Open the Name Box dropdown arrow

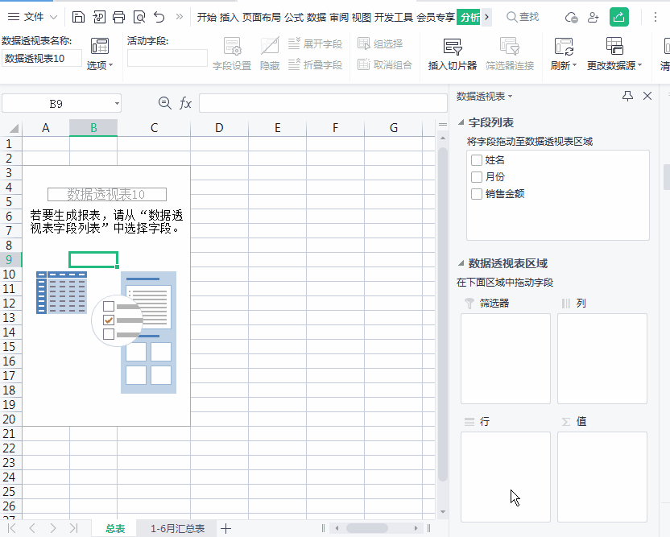(117, 104)
